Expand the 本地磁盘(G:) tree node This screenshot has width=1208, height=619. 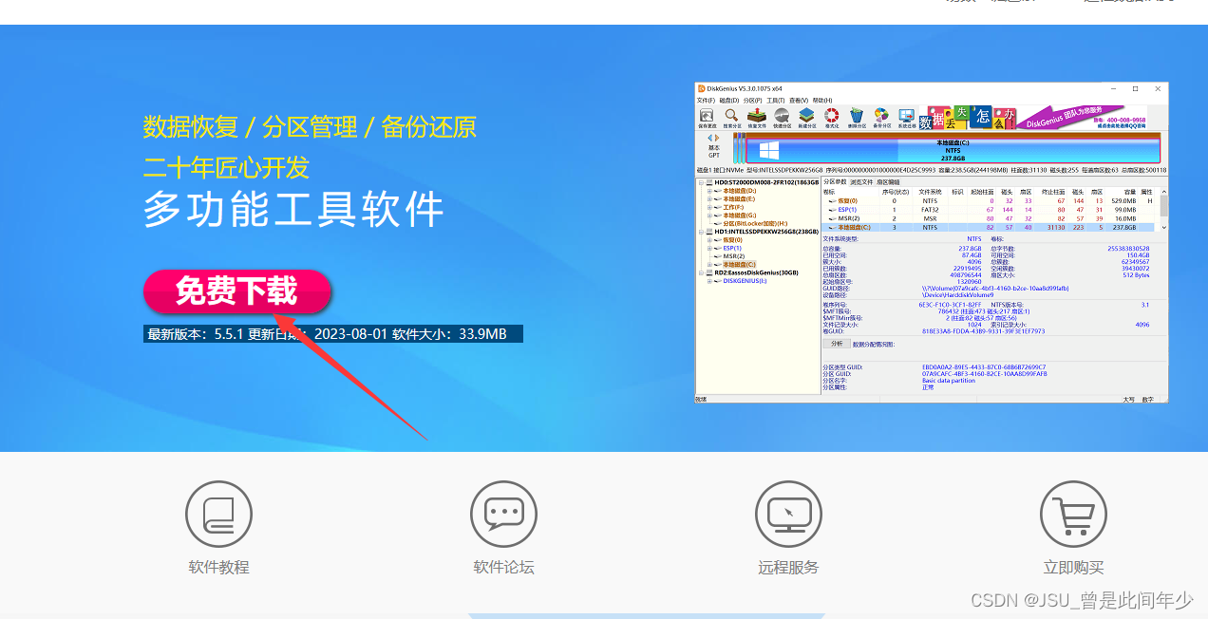click(x=709, y=216)
